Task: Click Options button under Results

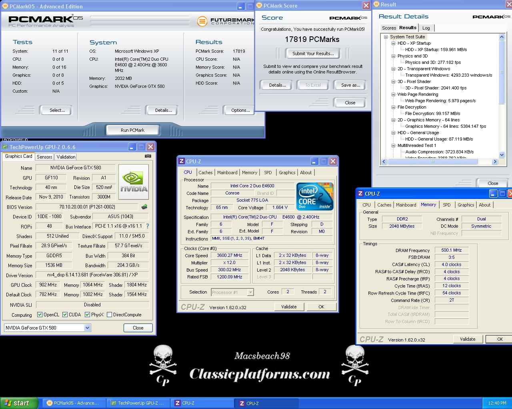Action: 240,110
